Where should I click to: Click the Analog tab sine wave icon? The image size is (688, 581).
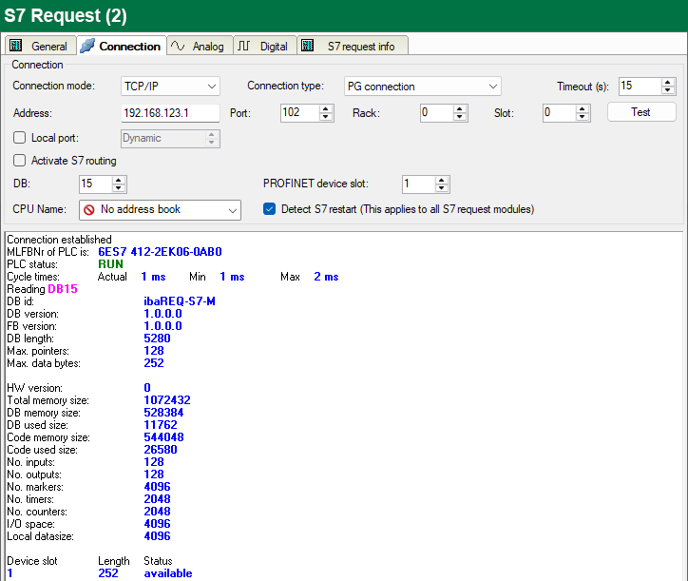click(178, 46)
